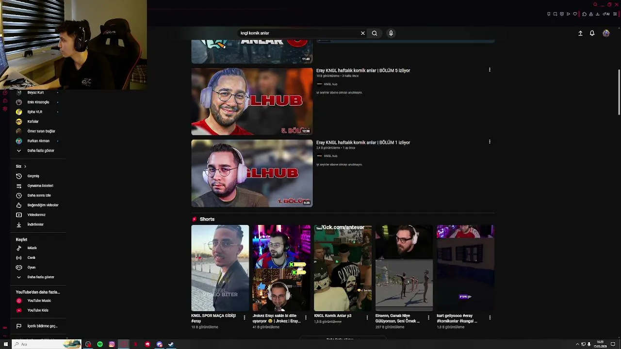Open the Siz section chevron
The width and height of the screenshot is (621, 349).
(25, 166)
